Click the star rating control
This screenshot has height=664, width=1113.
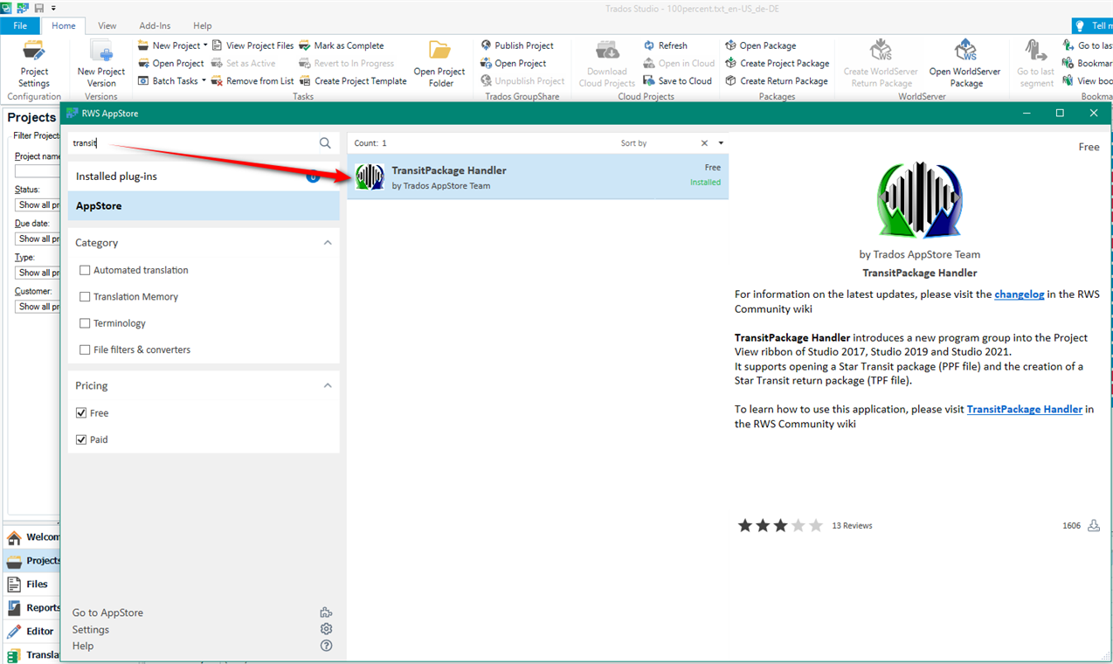(780, 525)
